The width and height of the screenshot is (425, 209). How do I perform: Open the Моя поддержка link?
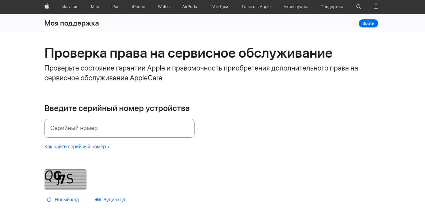72,23
